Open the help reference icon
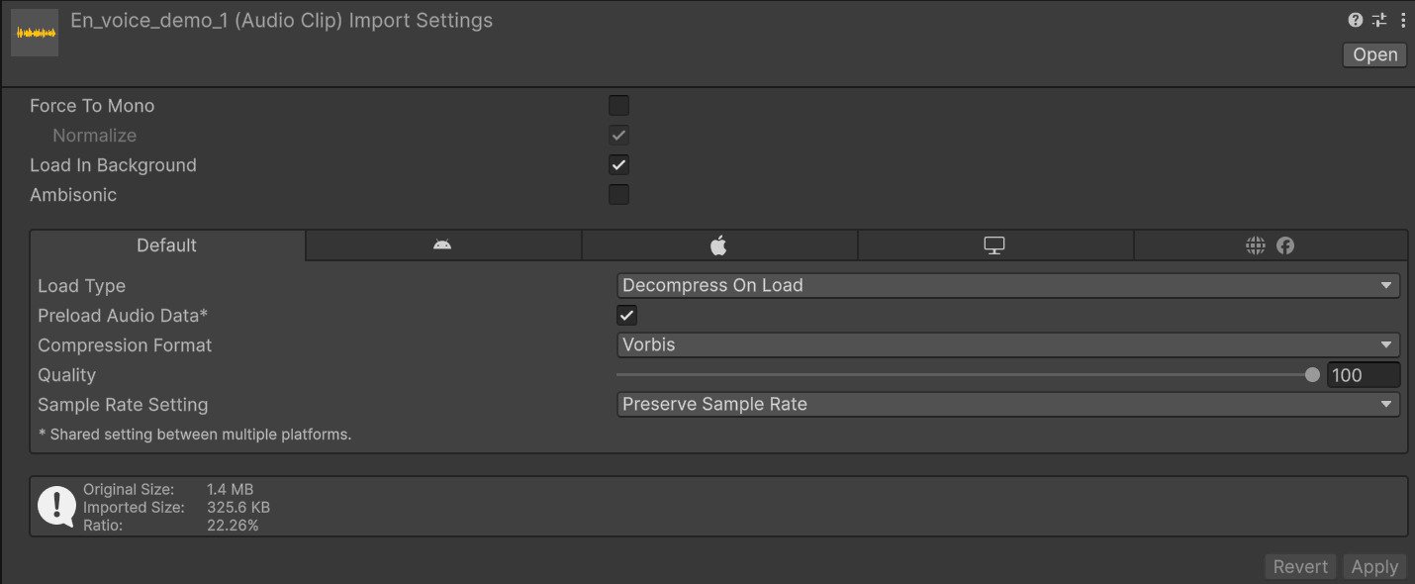 pos(1355,20)
